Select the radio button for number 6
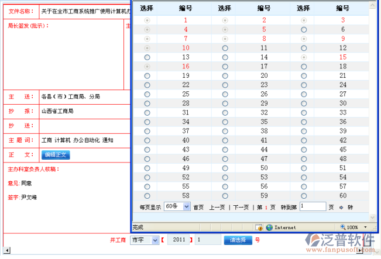Screen dimensions: 381x259 (x=304, y=30)
